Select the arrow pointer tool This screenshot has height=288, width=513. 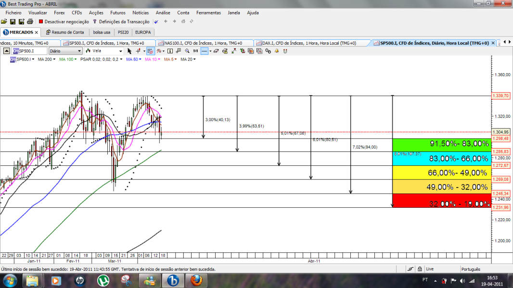[x=129, y=51]
